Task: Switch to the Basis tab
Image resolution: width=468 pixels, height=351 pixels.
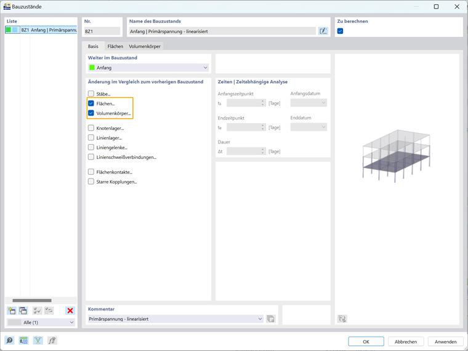Action: point(93,46)
